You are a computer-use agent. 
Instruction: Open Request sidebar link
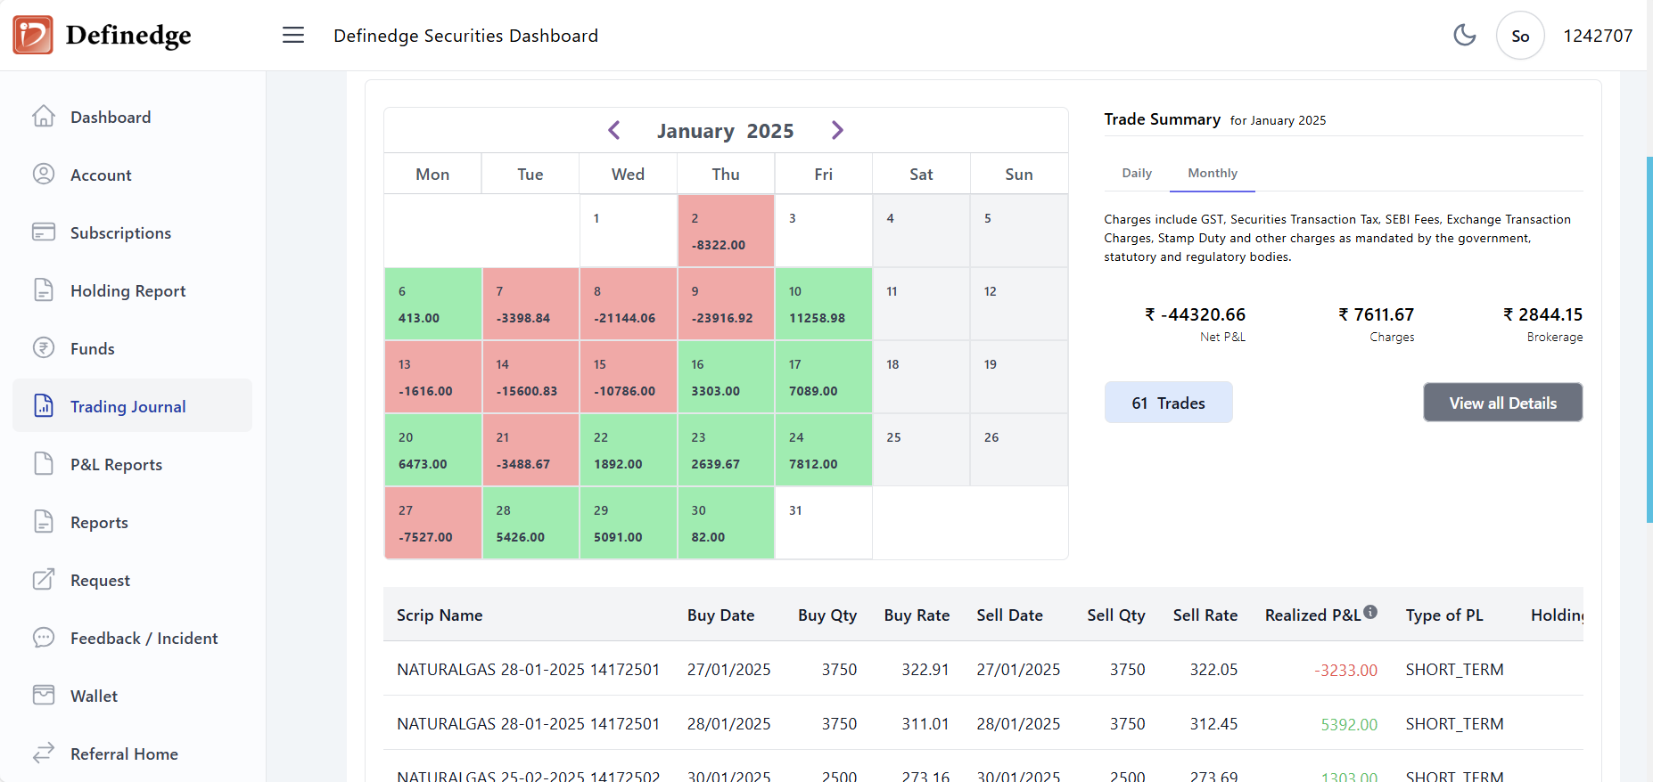(x=132, y=580)
